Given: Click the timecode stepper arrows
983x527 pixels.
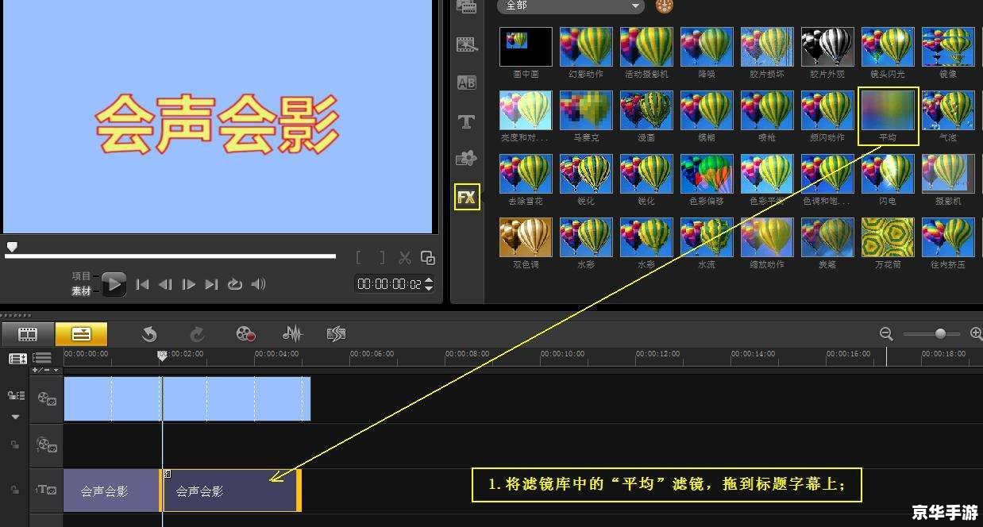Looking at the screenshot, I should tap(430, 284).
